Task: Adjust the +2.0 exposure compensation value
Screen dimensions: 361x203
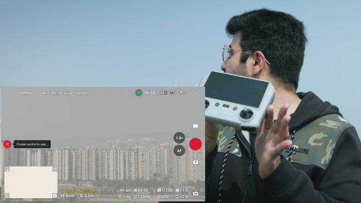Action: pos(182,197)
